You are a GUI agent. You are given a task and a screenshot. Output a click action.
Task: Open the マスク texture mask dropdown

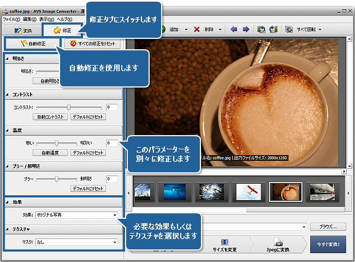76,241
